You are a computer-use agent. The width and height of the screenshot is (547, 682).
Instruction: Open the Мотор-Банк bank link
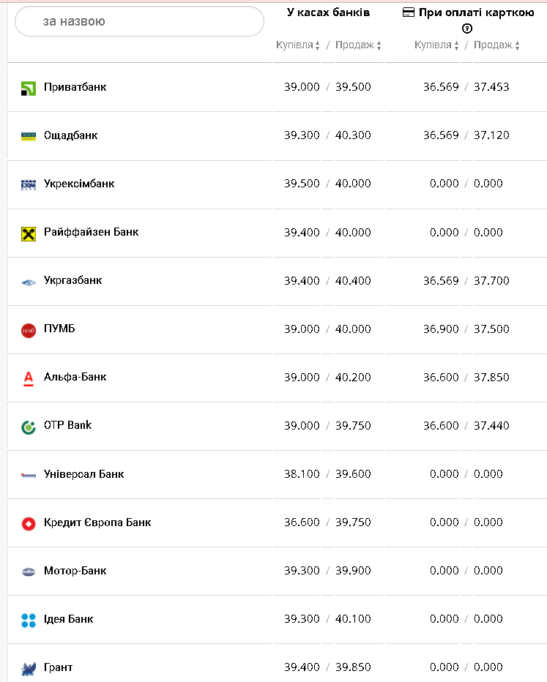click(75, 571)
